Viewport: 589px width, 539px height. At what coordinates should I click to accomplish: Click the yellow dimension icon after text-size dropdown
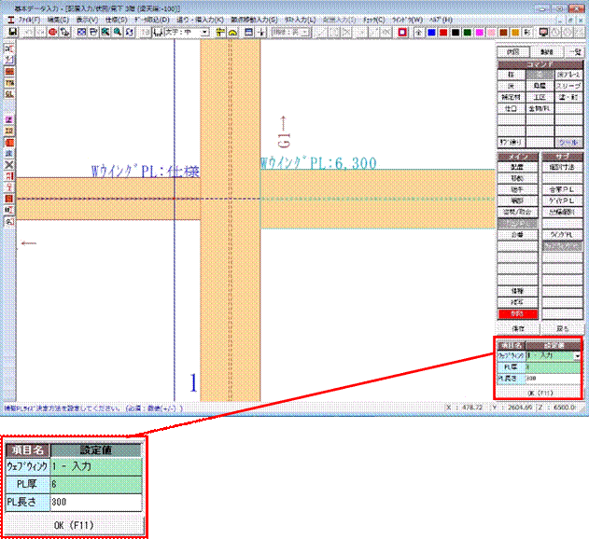pos(220,33)
